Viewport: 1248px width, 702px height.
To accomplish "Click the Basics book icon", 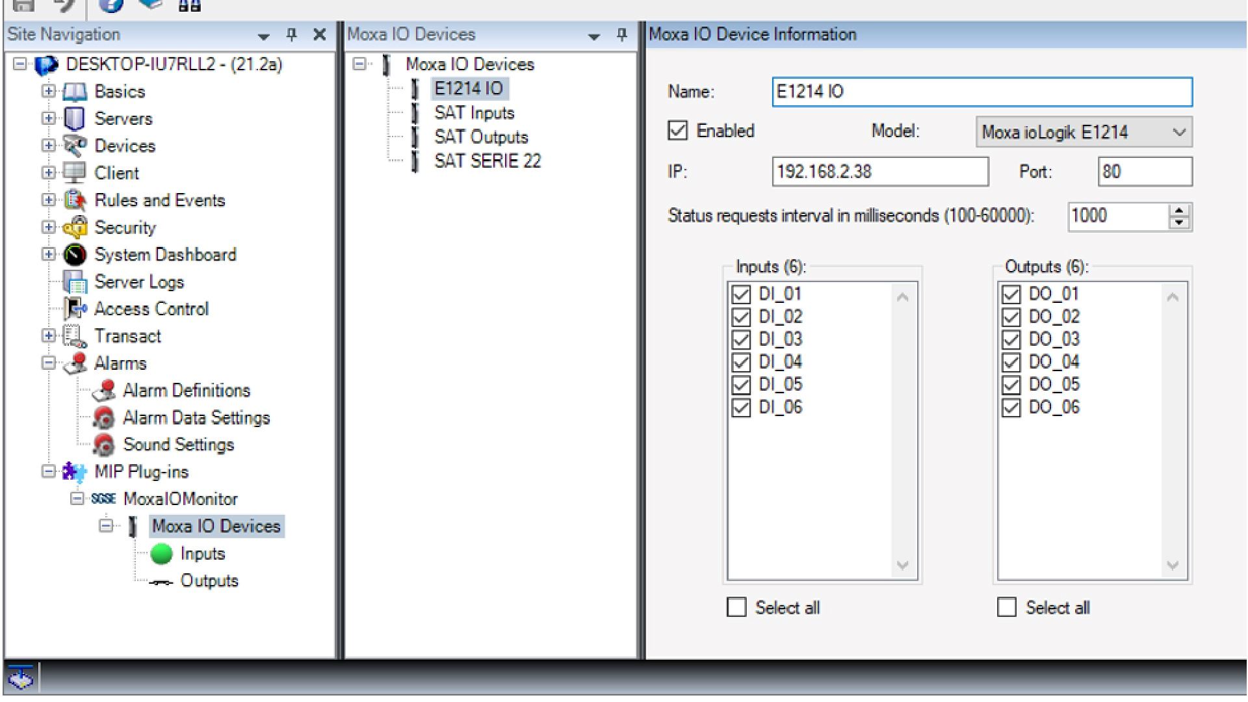I will coord(75,92).
